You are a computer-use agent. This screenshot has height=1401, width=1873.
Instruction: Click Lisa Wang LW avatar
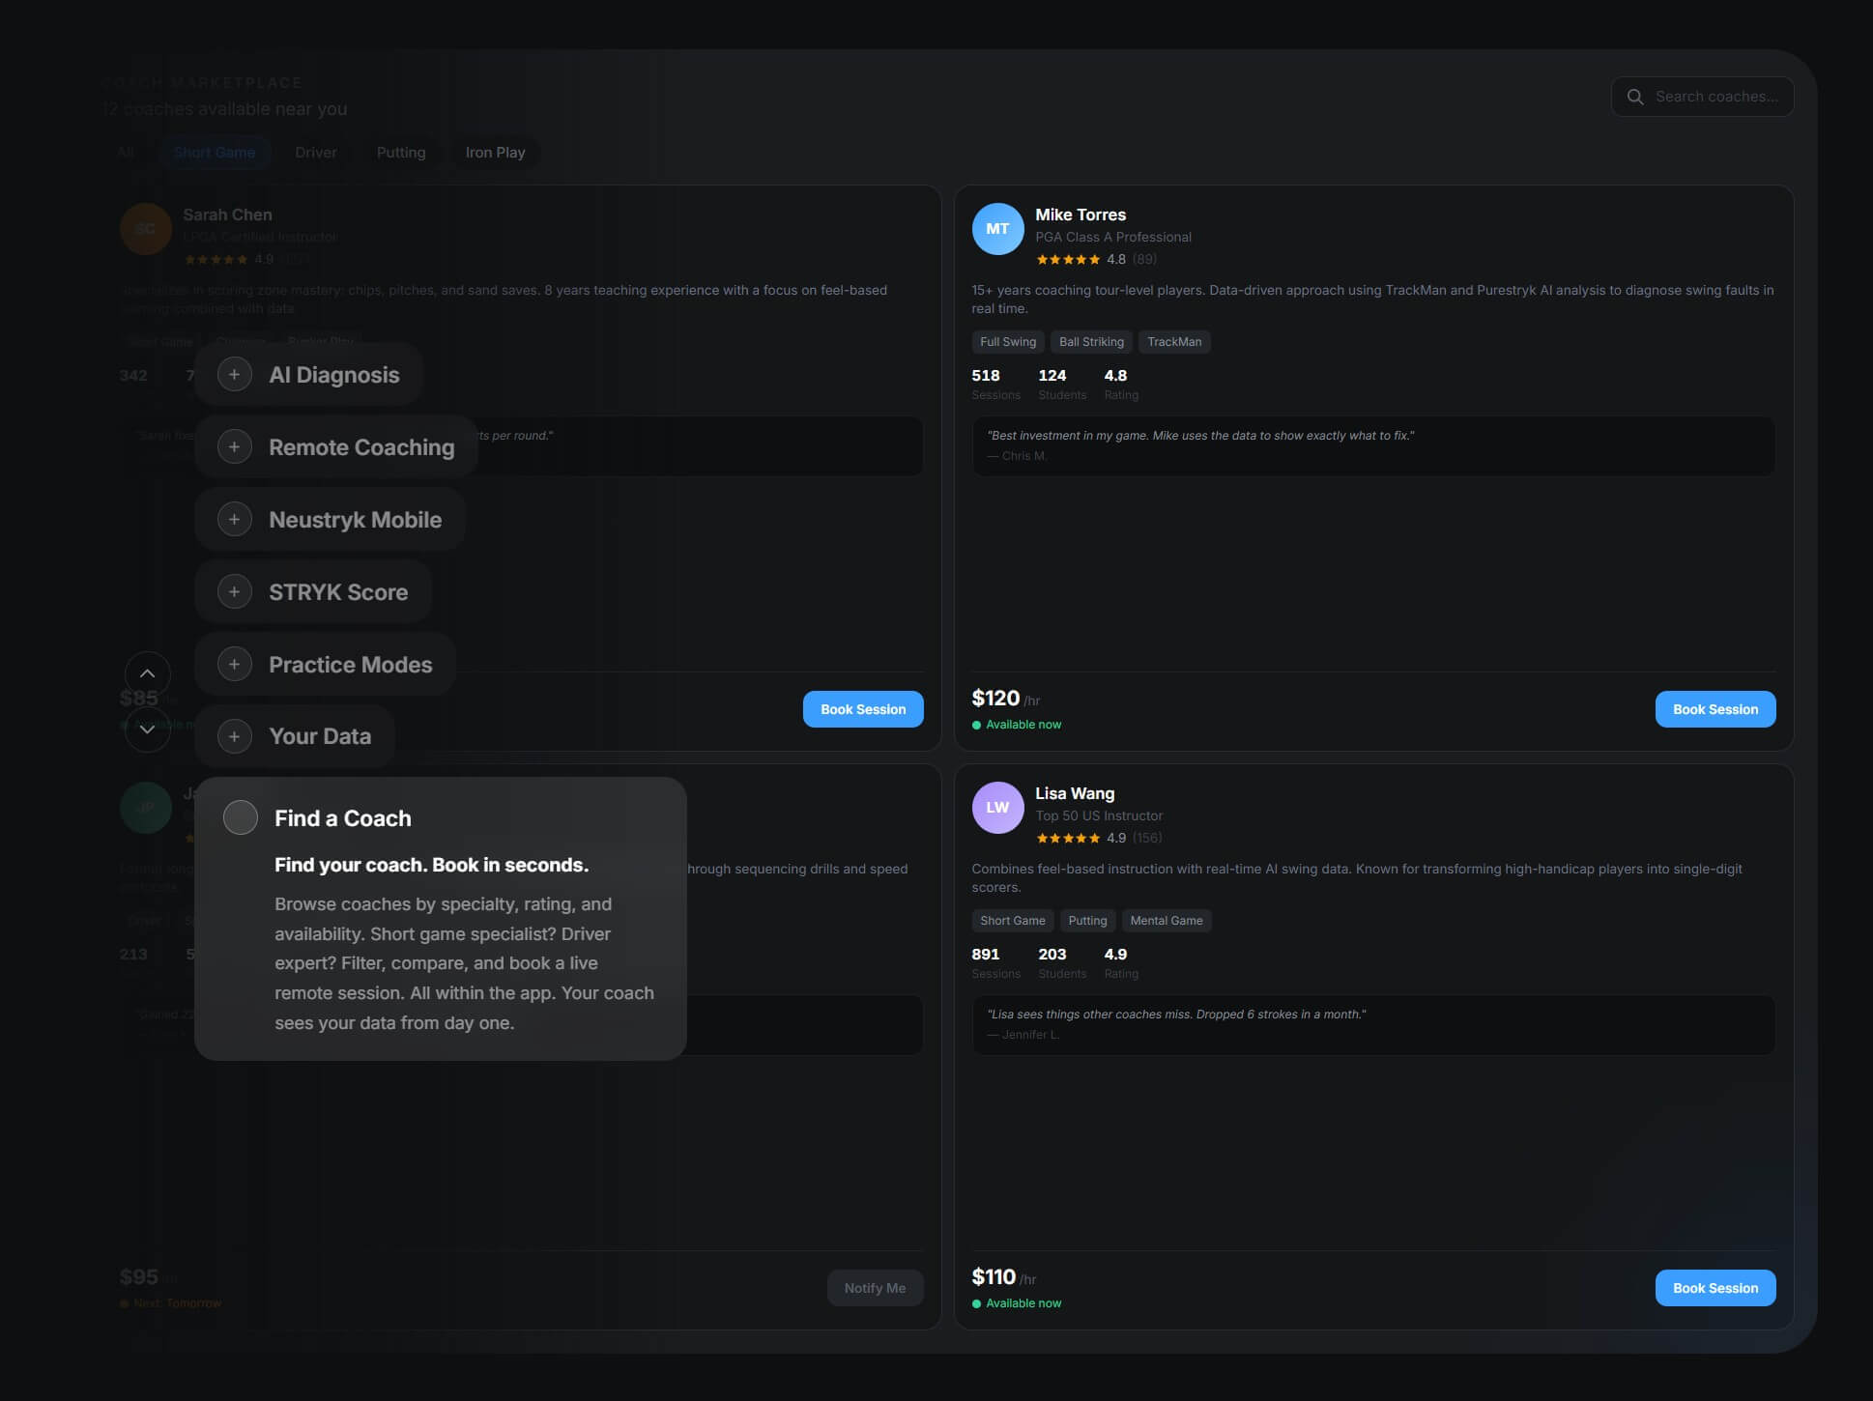[x=996, y=808]
